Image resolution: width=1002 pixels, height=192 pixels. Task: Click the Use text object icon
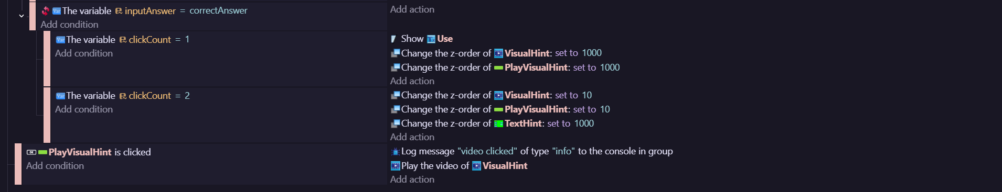[x=431, y=39]
